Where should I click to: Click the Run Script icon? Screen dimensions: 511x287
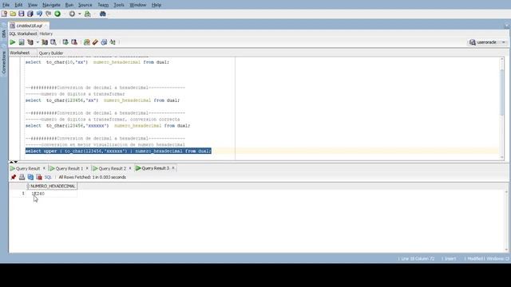(x=22, y=42)
